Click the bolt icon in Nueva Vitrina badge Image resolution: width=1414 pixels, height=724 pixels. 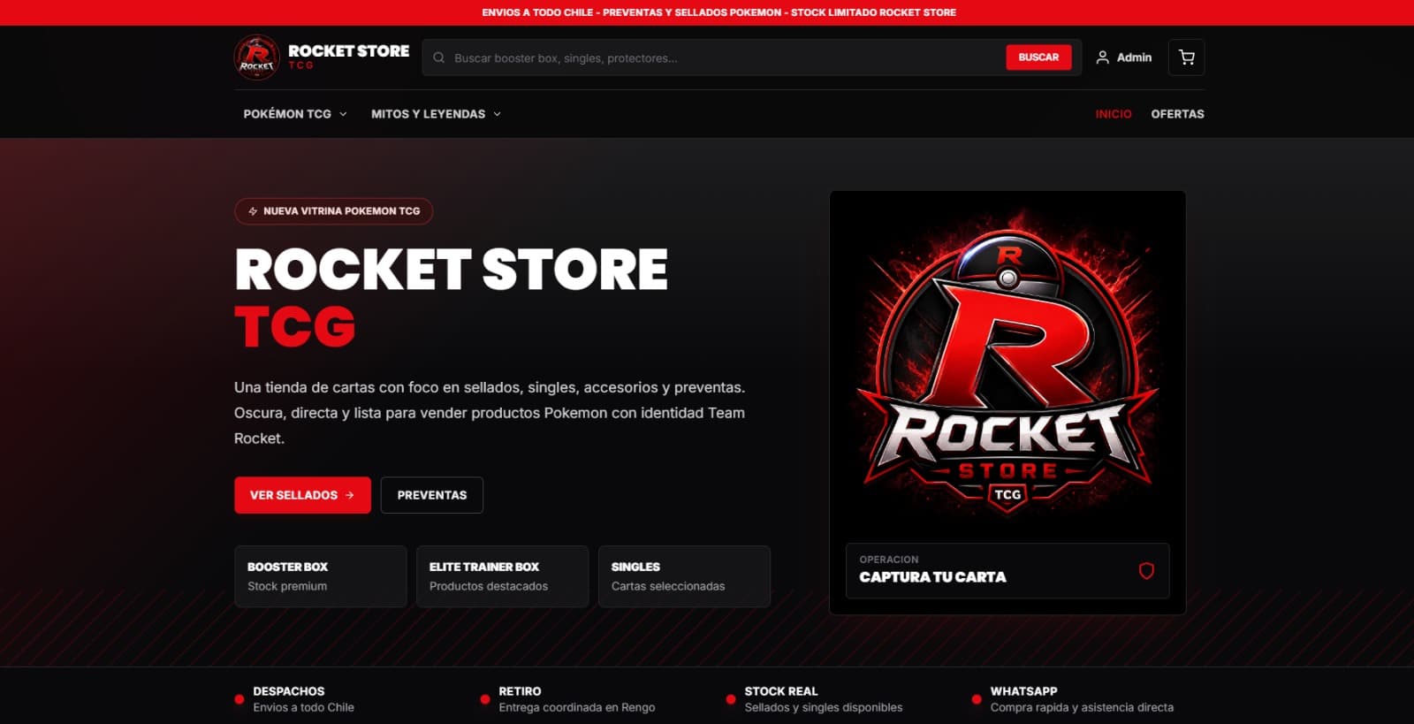(x=253, y=211)
